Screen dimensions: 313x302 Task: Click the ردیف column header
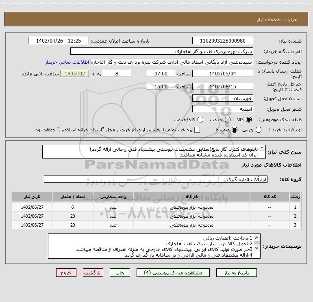[x=295, y=197]
